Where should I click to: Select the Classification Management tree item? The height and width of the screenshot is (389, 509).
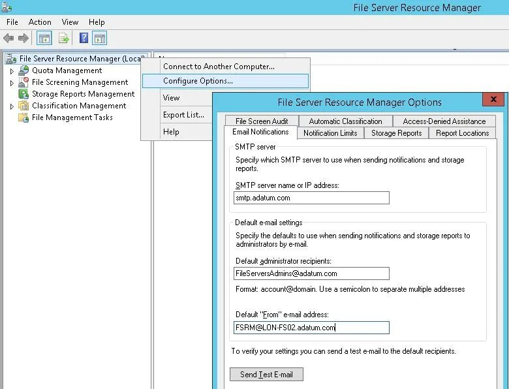click(79, 106)
